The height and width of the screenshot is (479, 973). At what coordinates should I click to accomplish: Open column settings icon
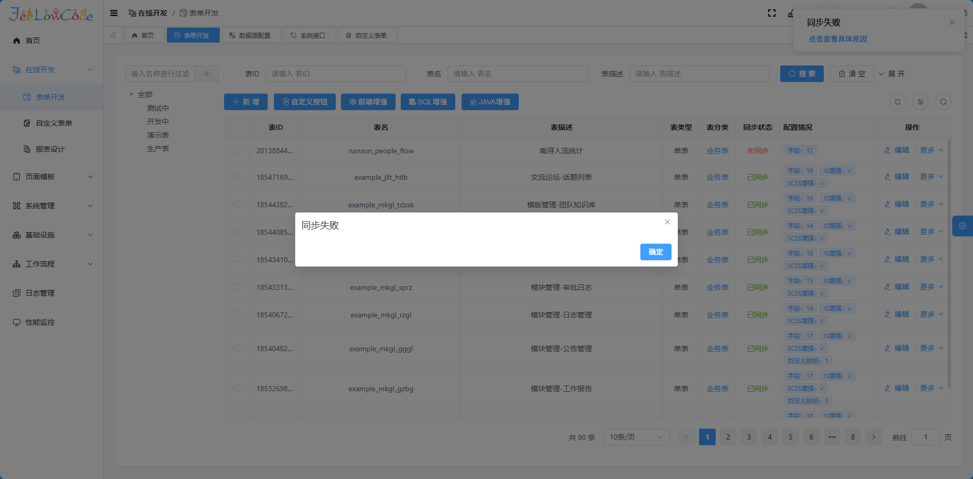coord(921,102)
